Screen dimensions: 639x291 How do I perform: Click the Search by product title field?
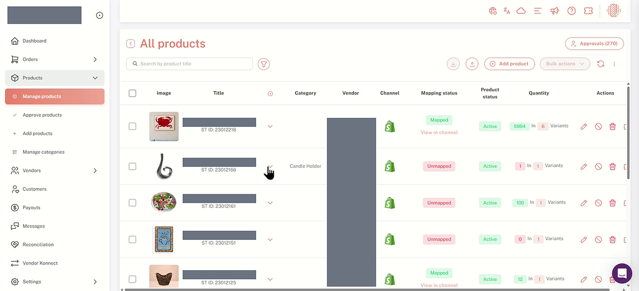pos(189,64)
